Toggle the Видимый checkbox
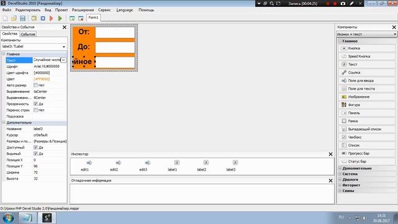This screenshot has height=224, width=398. click(x=35, y=154)
